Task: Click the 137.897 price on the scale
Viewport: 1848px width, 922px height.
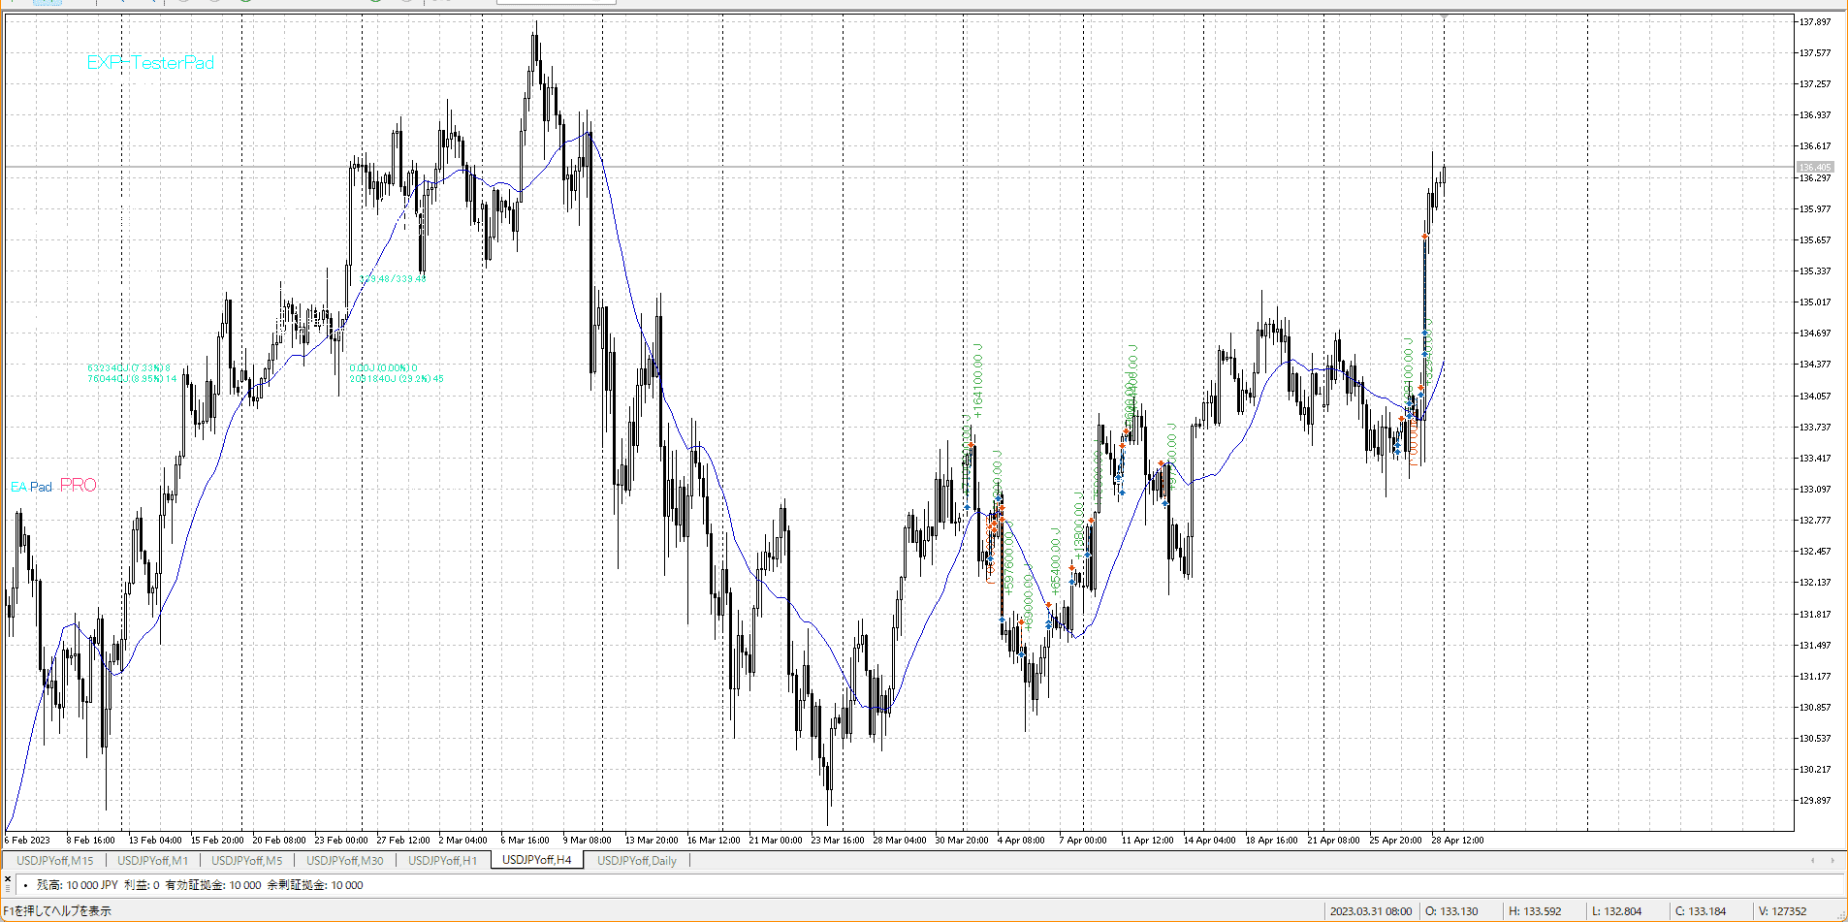Action: coord(1815,21)
